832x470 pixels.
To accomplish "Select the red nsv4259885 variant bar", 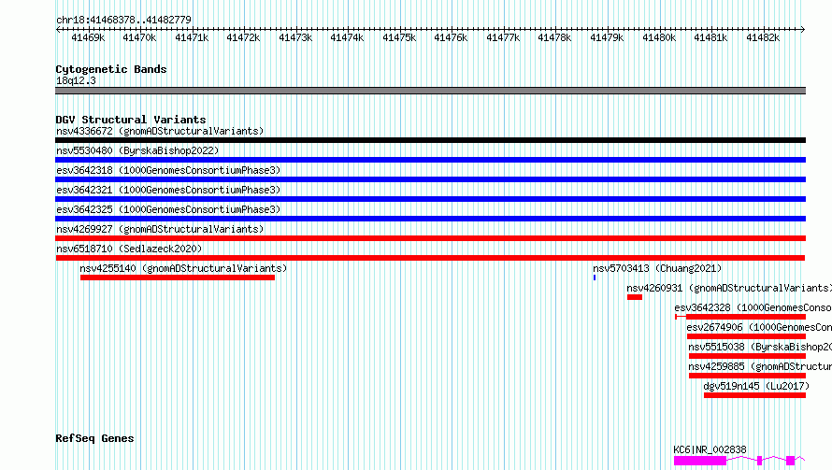I will click(747, 376).
